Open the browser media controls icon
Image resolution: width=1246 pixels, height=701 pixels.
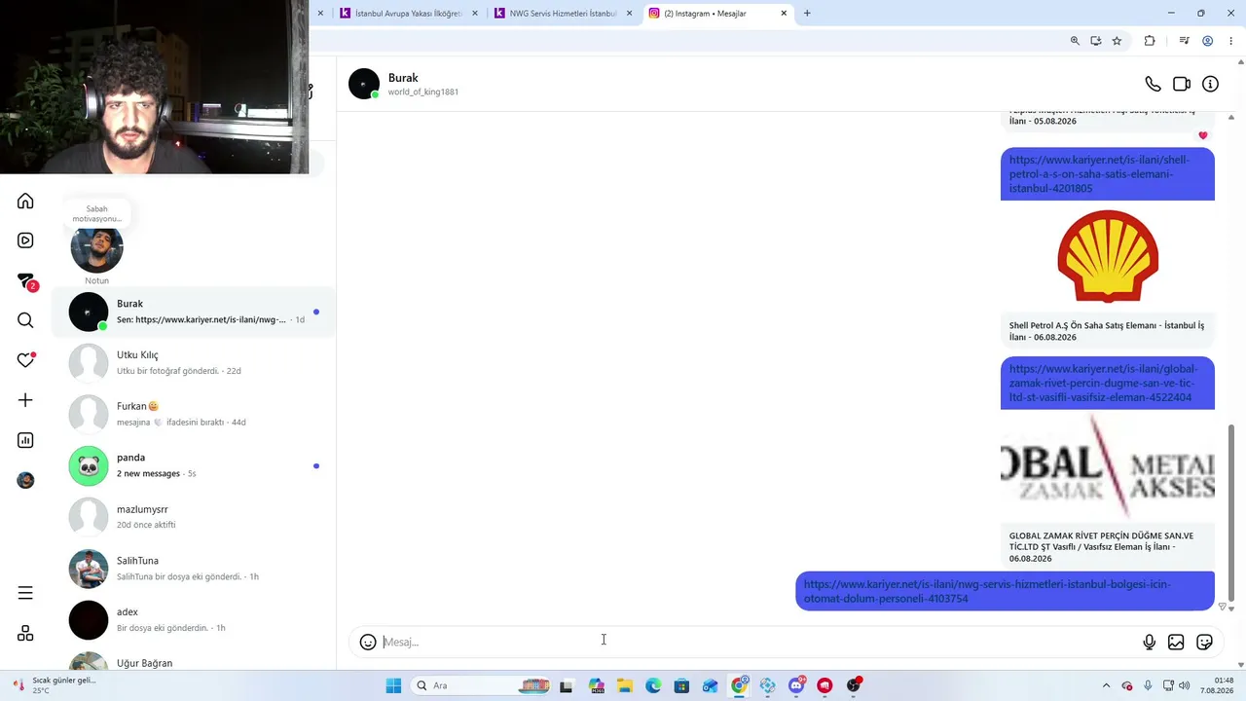pyautogui.click(x=1184, y=41)
